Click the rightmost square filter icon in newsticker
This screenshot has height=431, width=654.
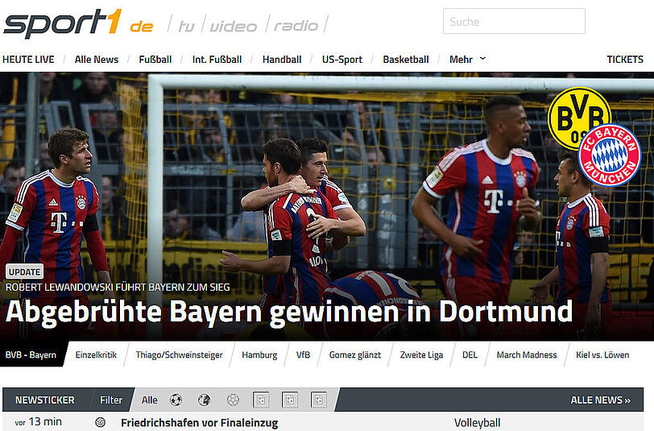click(319, 400)
